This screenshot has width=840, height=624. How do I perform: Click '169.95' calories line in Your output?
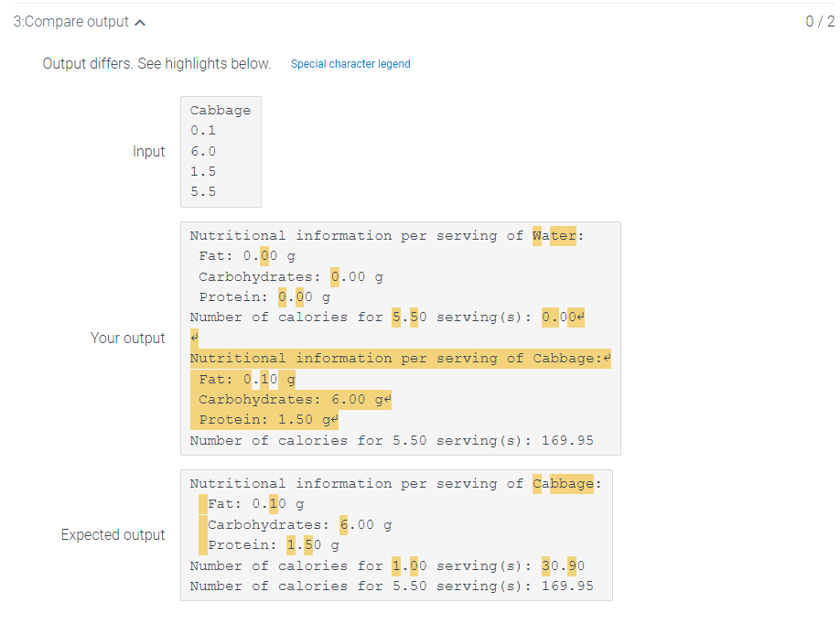point(392,440)
